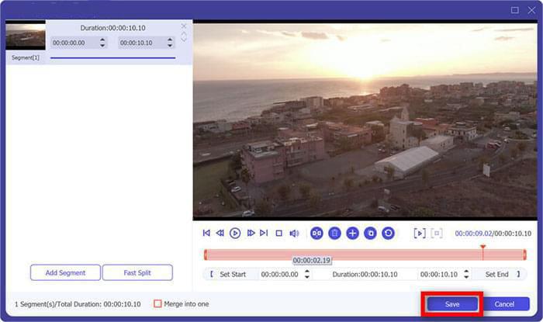The width and height of the screenshot is (543, 322).
Task: Click the bracketed stop segment icon
Action: pos(437,234)
